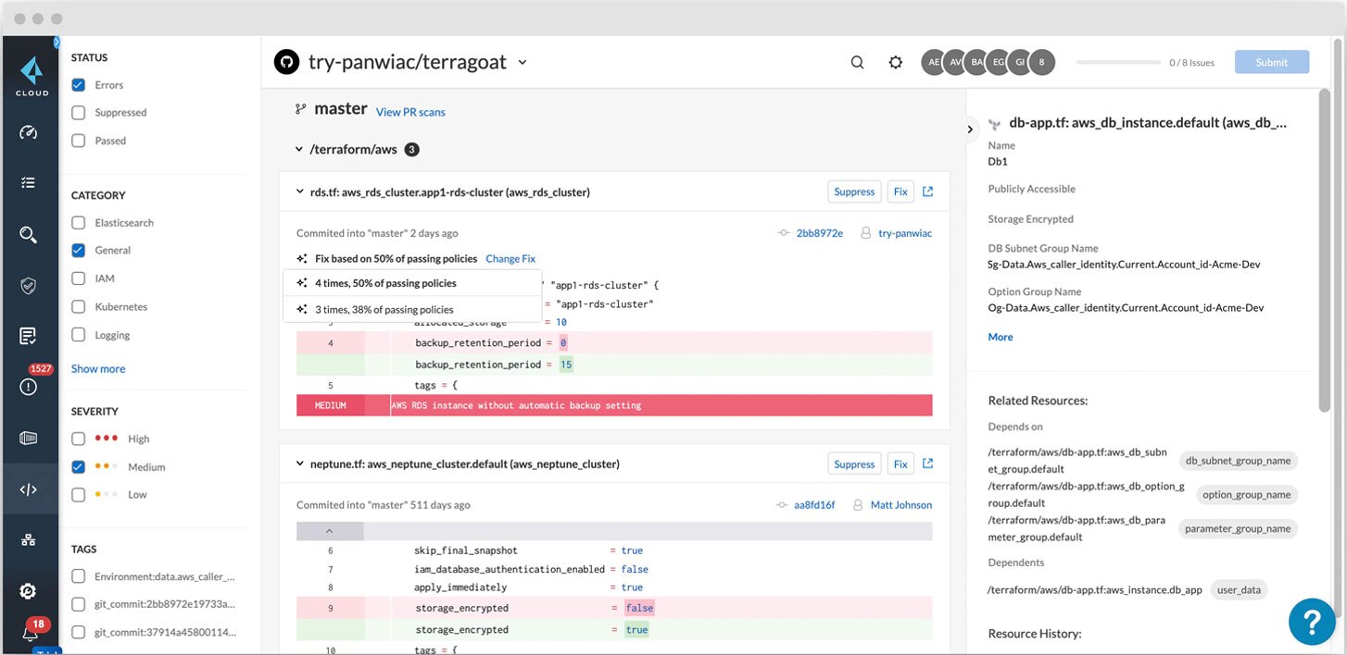Click Suppress on the rds.tf issue

(x=853, y=192)
